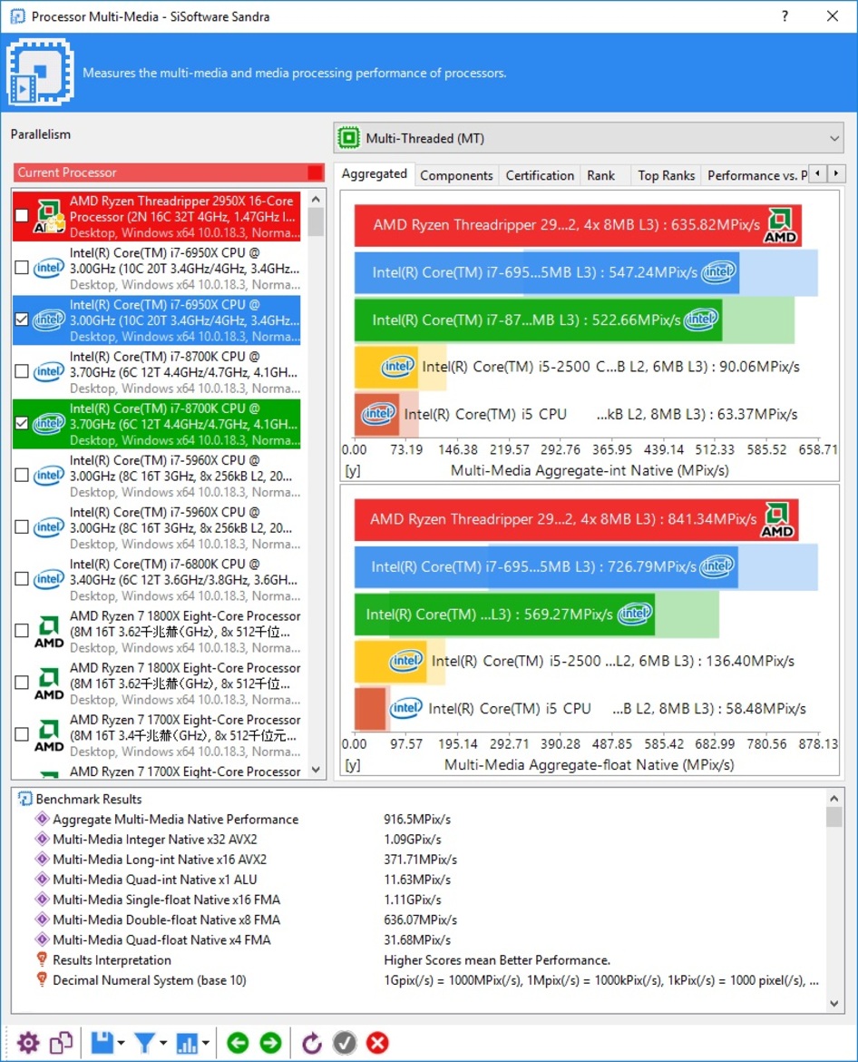The height and width of the screenshot is (1062, 858).
Task: Click the blue floppy disk save icon
Action: [x=102, y=1042]
